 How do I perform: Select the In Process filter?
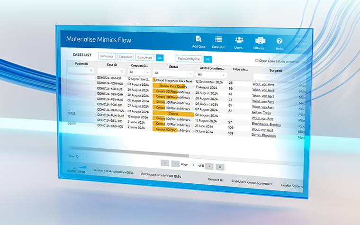107,56
